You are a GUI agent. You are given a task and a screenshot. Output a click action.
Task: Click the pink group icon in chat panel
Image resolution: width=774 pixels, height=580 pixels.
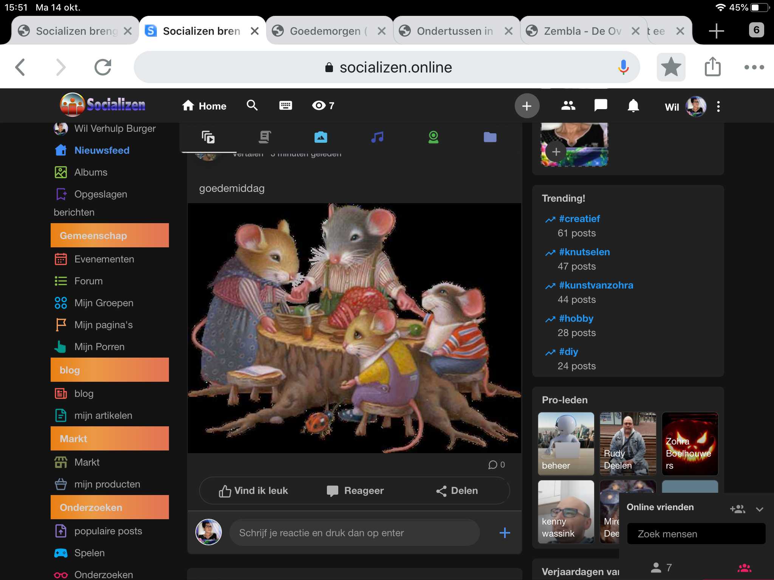[x=745, y=568]
